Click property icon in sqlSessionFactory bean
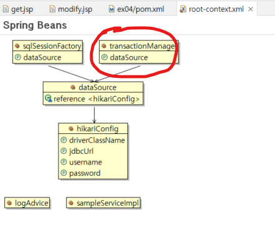275x243 pixels. point(18,57)
